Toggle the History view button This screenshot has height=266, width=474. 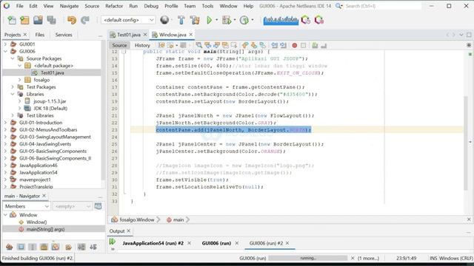pyautogui.click(x=142, y=45)
